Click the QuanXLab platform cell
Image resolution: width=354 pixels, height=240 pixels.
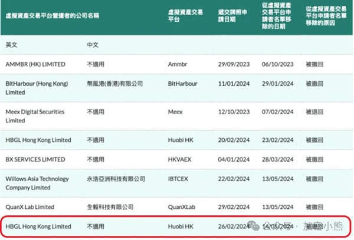click(x=182, y=207)
